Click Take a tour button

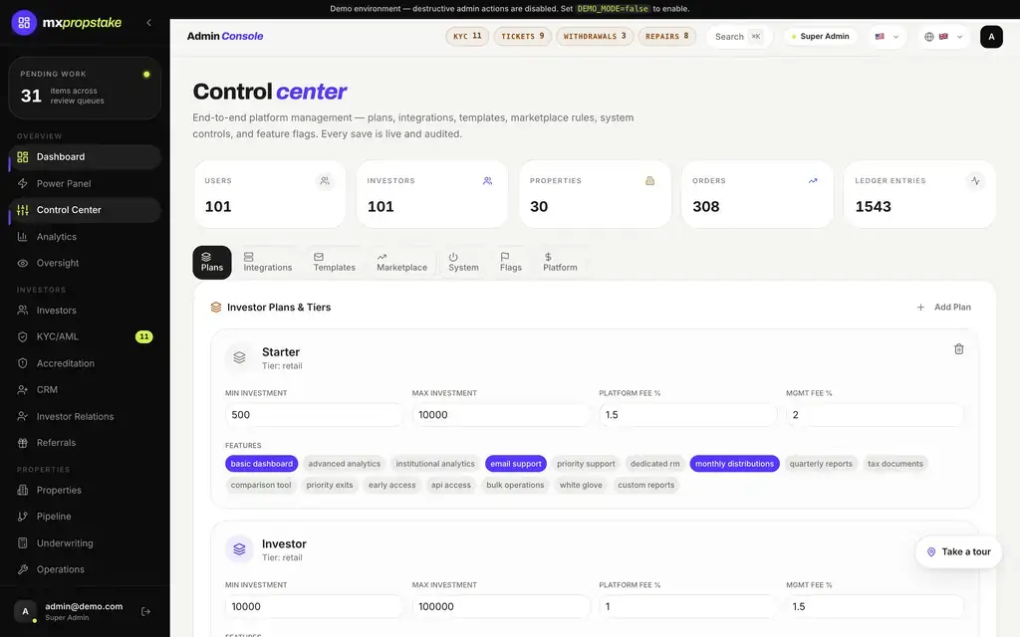click(958, 551)
